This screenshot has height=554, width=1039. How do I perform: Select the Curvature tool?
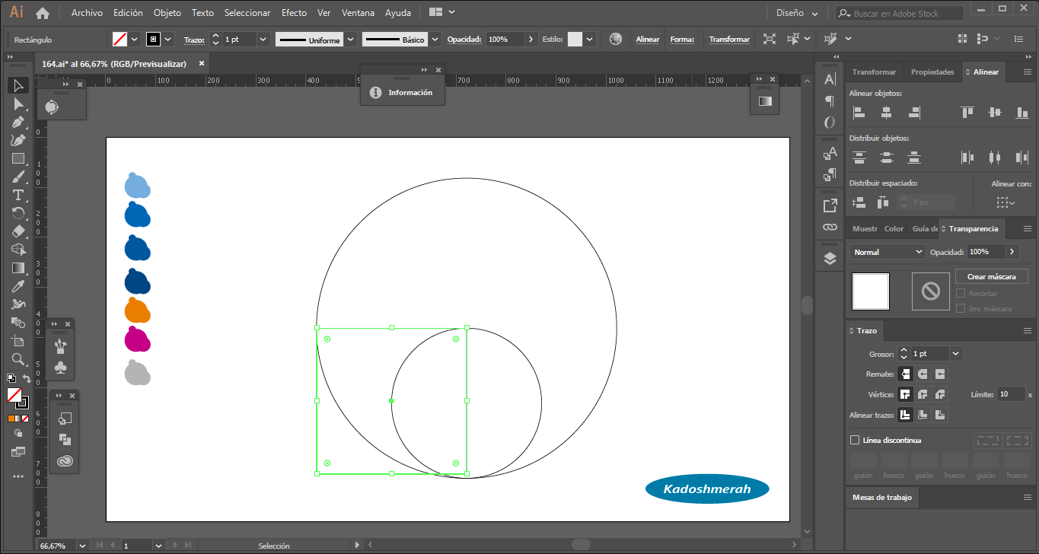click(x=19, y=140)
